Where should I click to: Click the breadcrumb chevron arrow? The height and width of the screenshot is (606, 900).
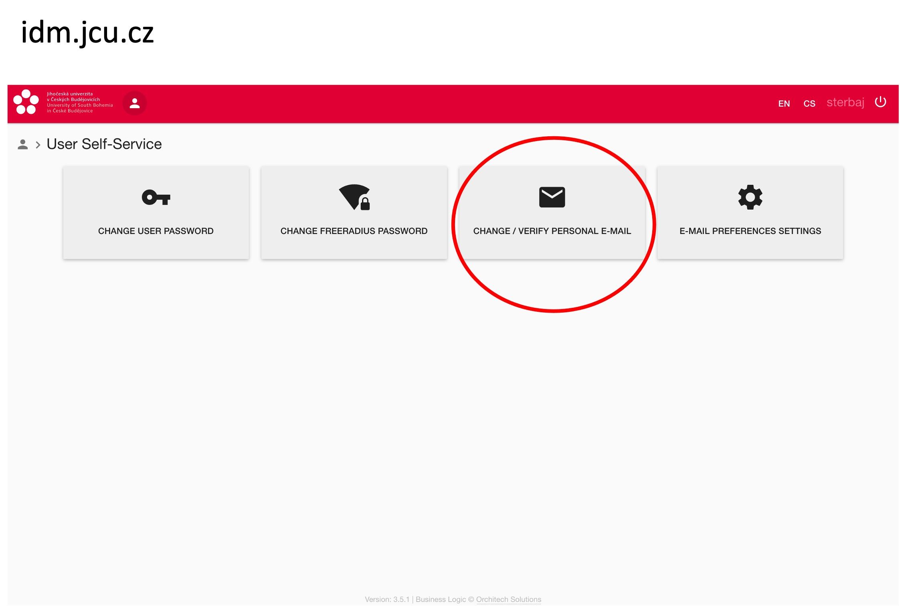click(x=38, y=145)
